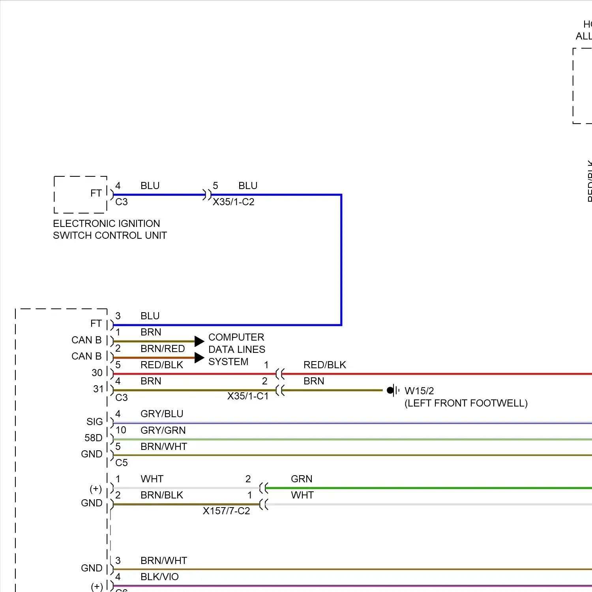Click the connector symbol at X35/1-C1 pin 1
Viewport: 592px width, 592px height.
point(280,374)
